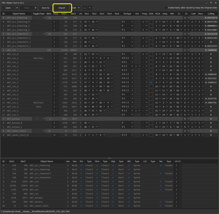Click the Wgt column header in lower table
The width and height of the screenshot is (219, 214).
pos(113,161)
